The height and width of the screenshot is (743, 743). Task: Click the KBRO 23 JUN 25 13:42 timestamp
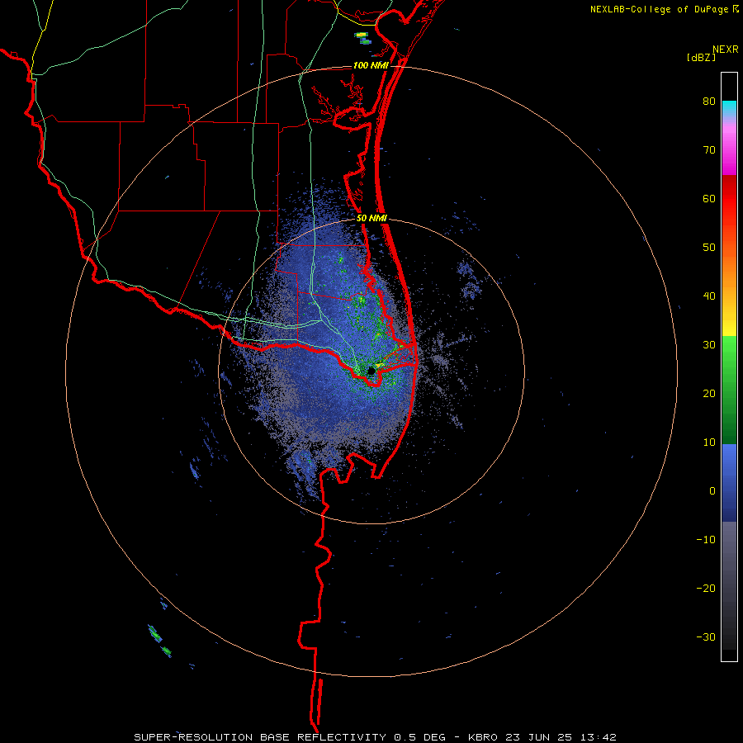tap(542, 737)
